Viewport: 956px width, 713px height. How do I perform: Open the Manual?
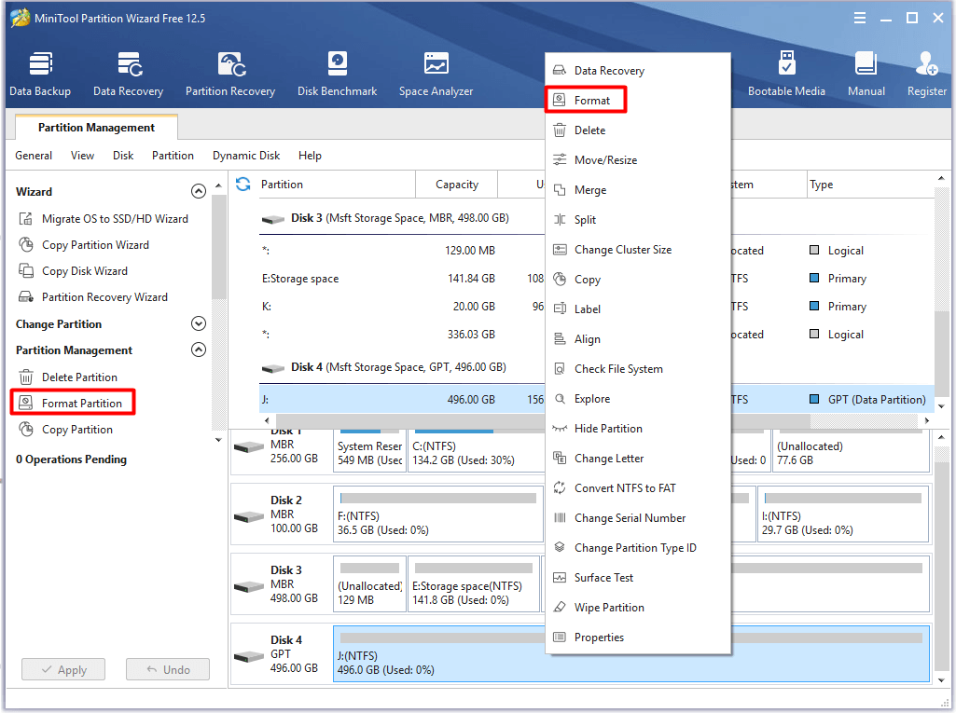pyautogui.click(x=866, y=75)
